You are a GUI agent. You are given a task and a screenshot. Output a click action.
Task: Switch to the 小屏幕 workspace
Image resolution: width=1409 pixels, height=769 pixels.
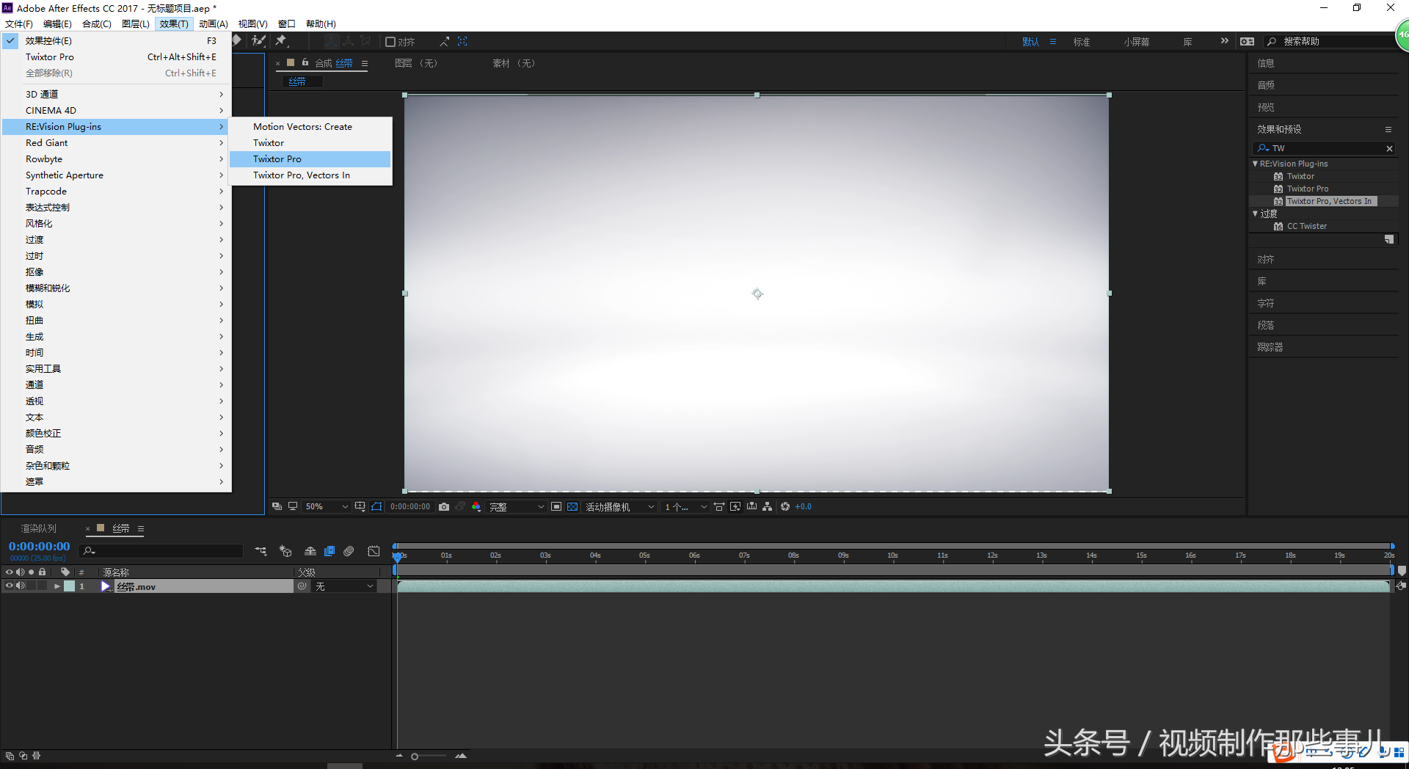point(1137,42)
